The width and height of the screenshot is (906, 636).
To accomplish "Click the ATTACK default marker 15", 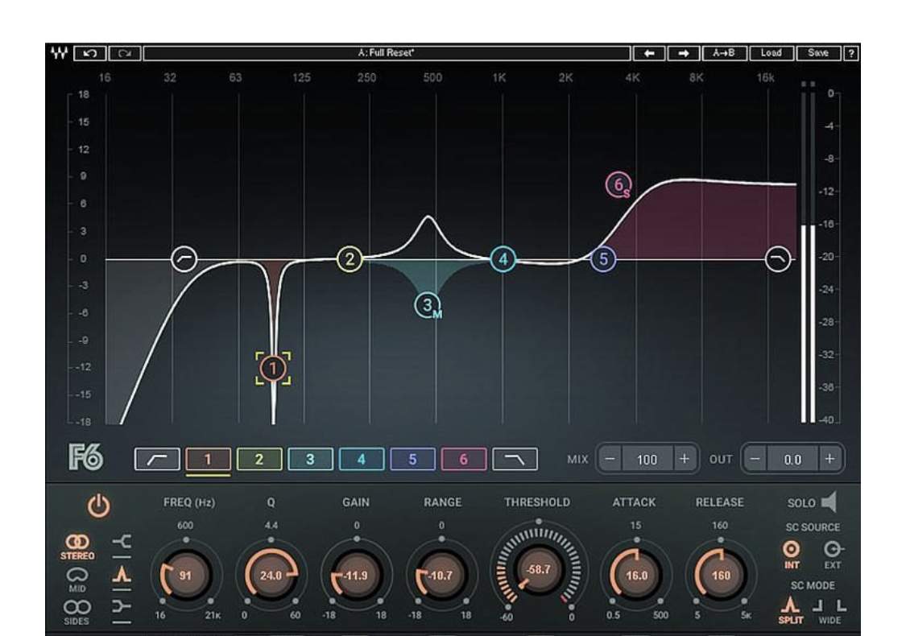I will pos(635,526).
